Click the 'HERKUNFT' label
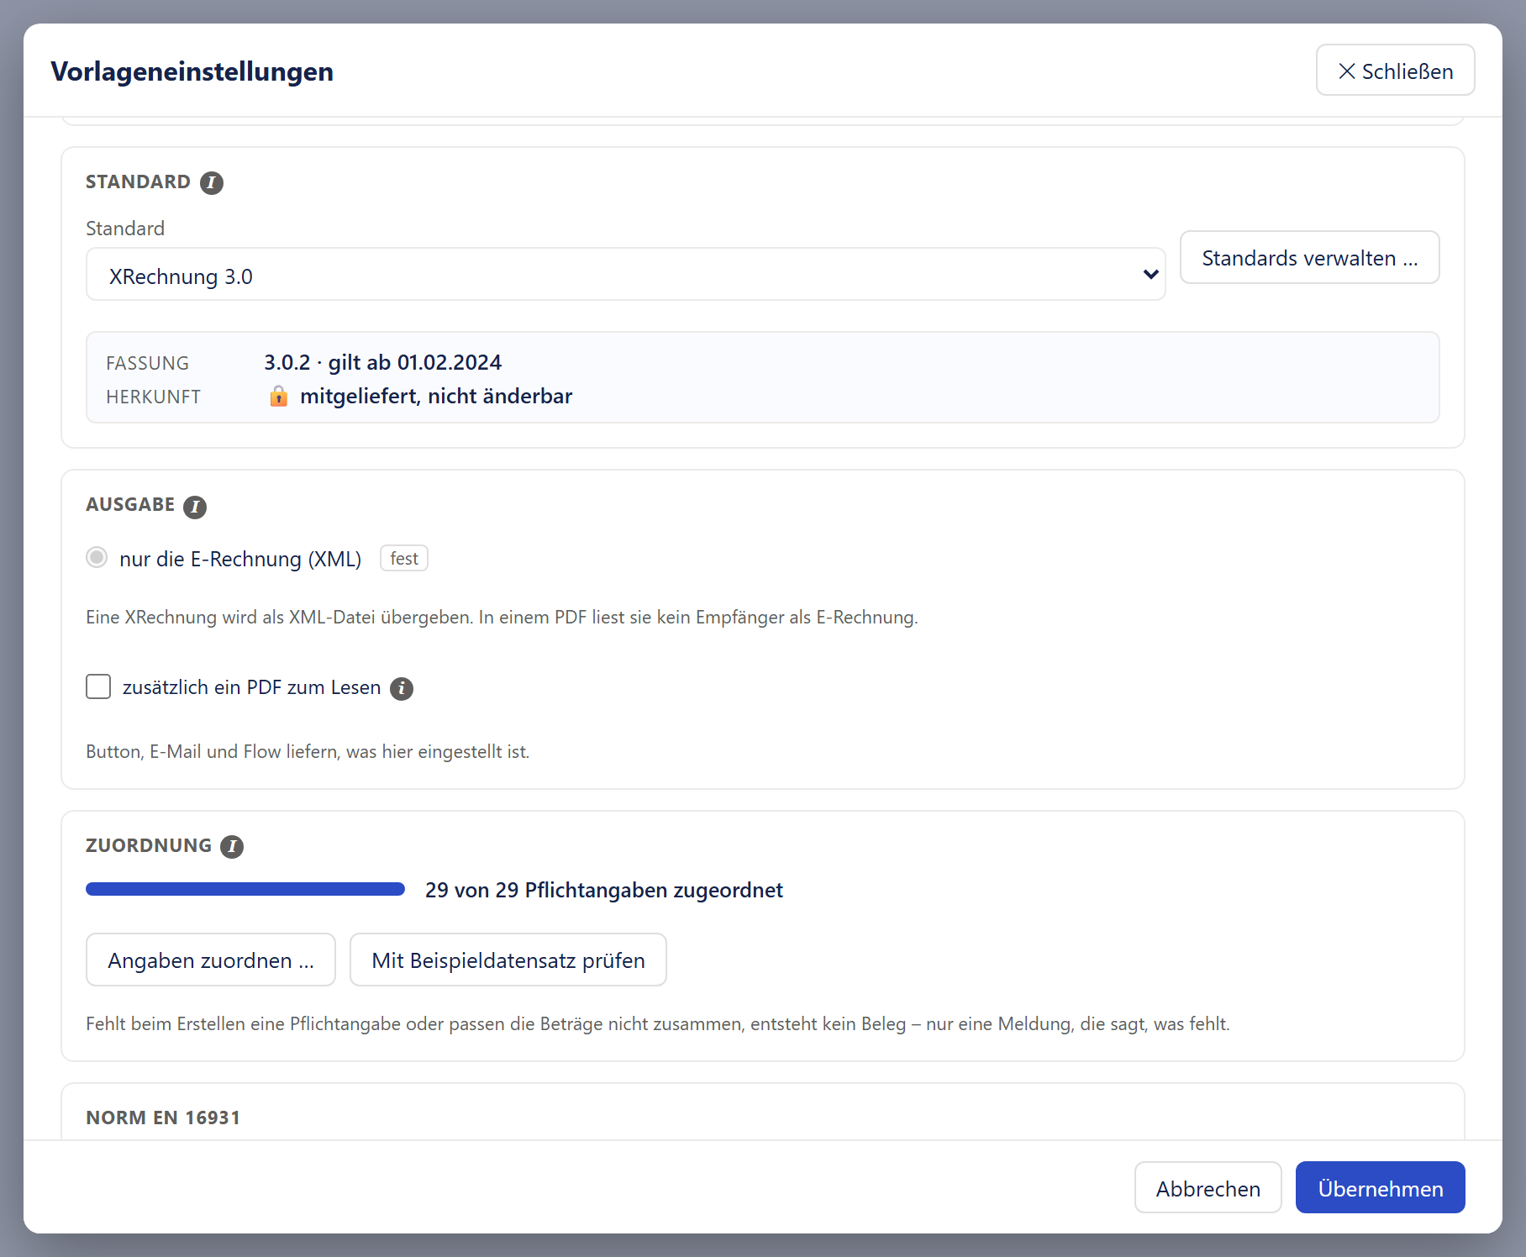This screenshot has height=1257, width=1526. 153,397
